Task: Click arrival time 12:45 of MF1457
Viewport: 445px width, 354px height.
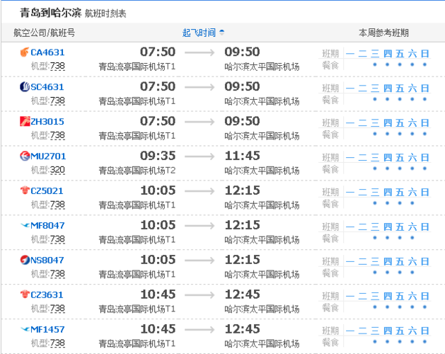Action: click(242, 329)
